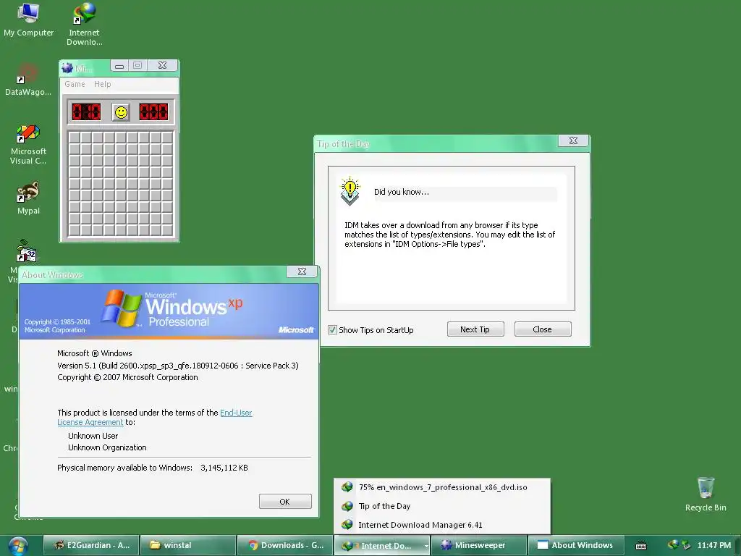
Task: Open Microsoft Visual C++ desktop shortcut
Action: coord(28,144)
